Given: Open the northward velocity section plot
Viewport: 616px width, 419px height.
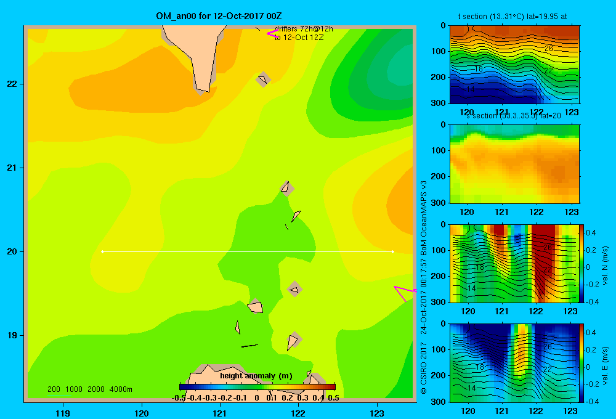Looking at the screenshot, I should (514, 263).
